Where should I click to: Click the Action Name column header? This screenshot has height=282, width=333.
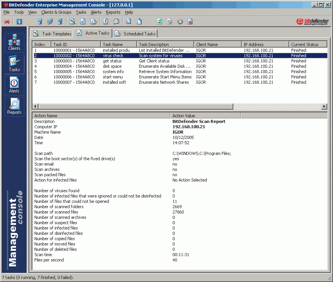[101, 116]
